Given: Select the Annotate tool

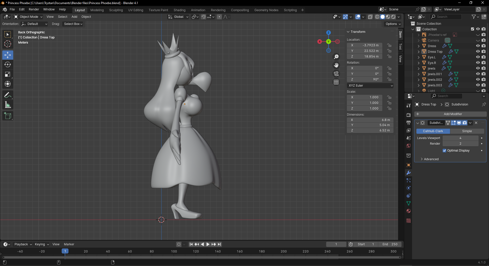Looking at the screenshot, I should 8,95.
